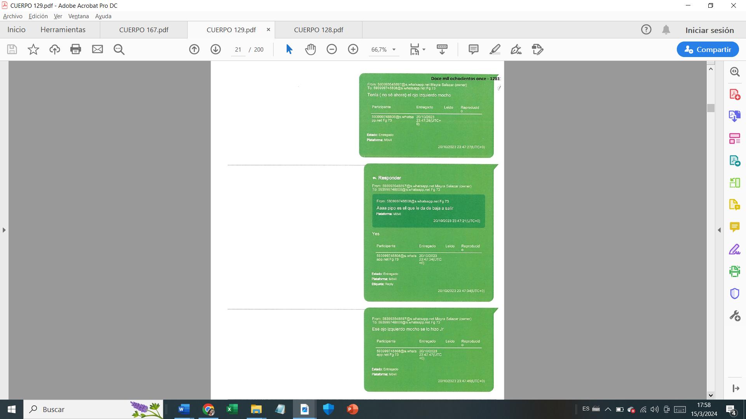Viewport: 746px width, 419px height.
Task: Add a comment note icon
Action: pos(473,49)
